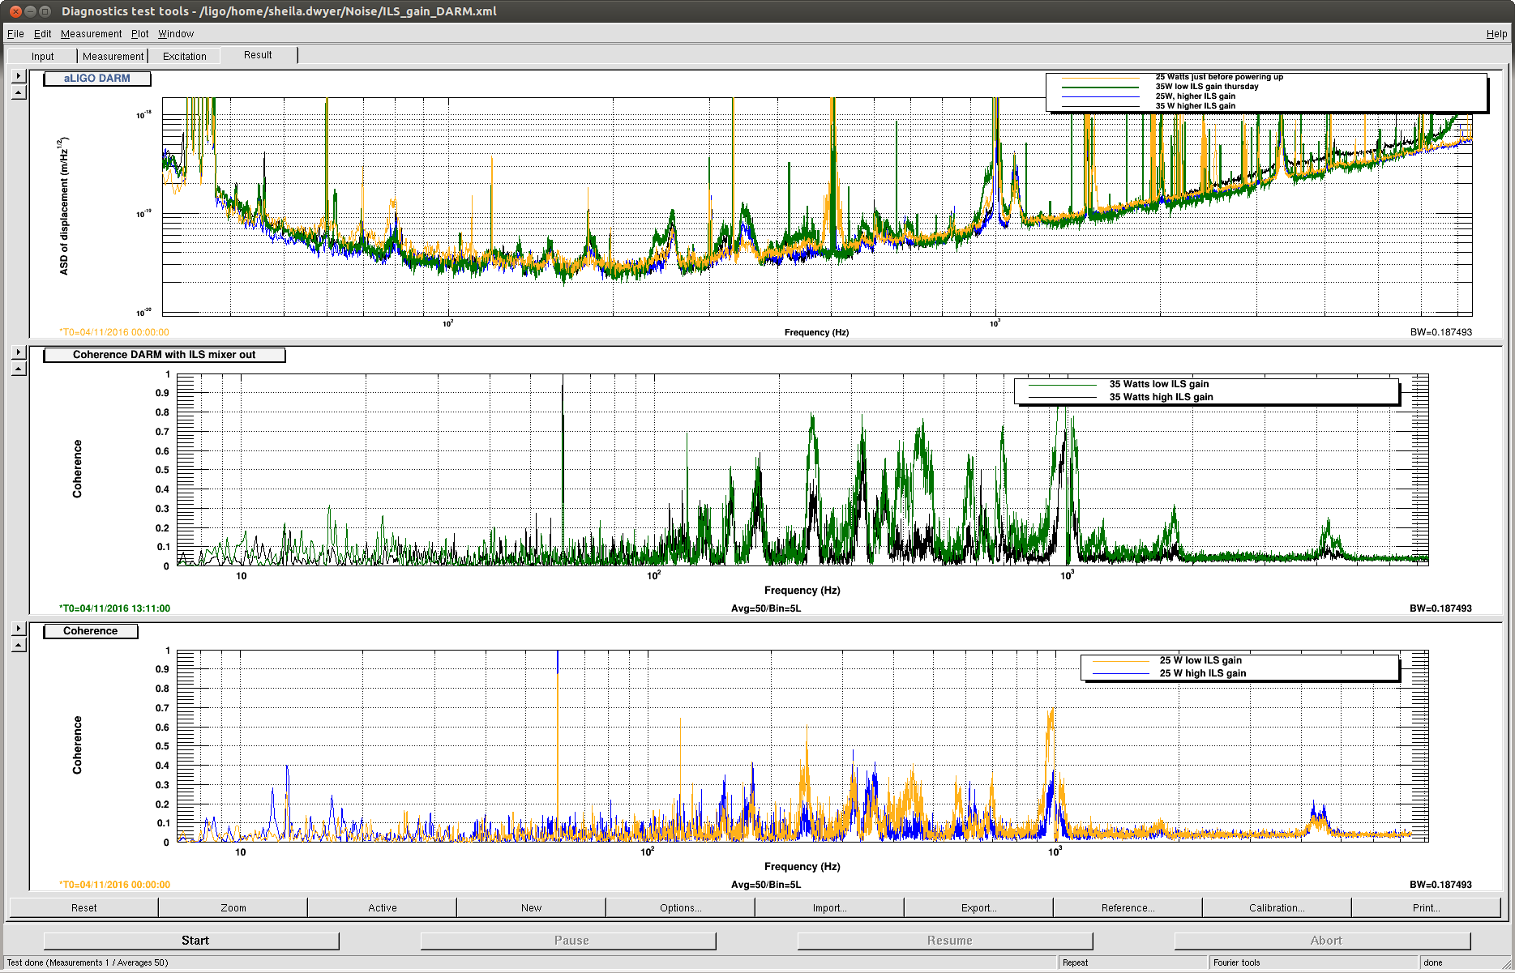Click the '25 W low ILS gain' legend entry
Viewport: 1515px width, 973px height.
[1200, 660]
